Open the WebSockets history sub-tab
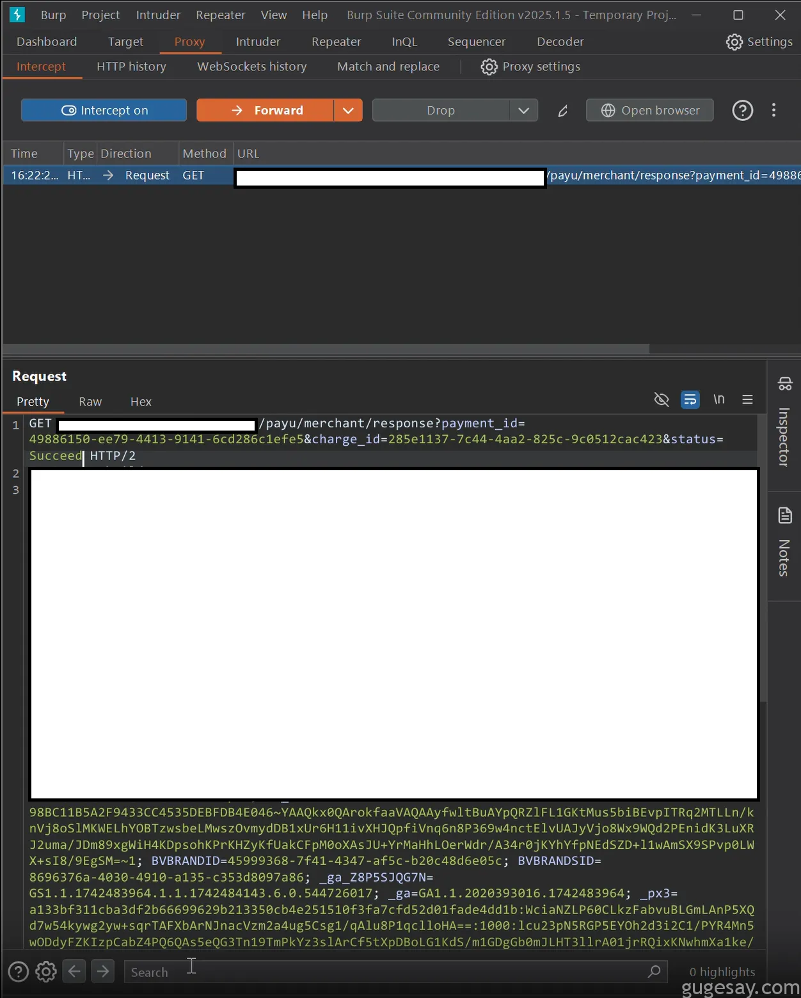Viewport: 801px width, 998px height. click(x=252, y=67)
